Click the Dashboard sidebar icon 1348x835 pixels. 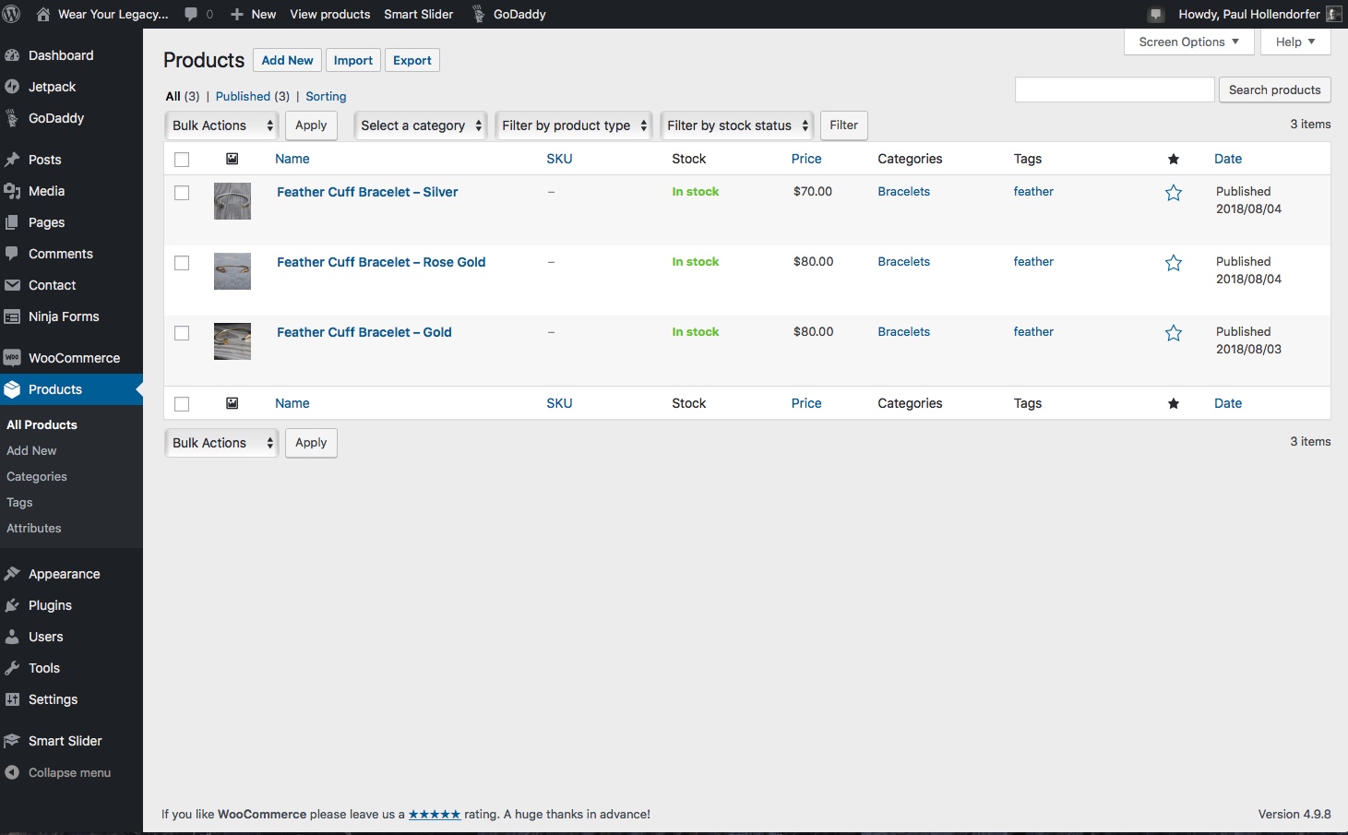coord(12,55)
